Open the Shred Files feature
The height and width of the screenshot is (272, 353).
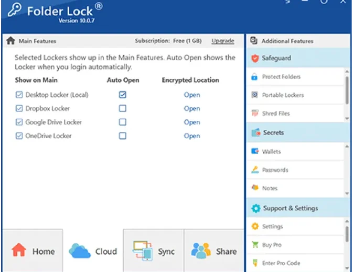pos(296,113)
